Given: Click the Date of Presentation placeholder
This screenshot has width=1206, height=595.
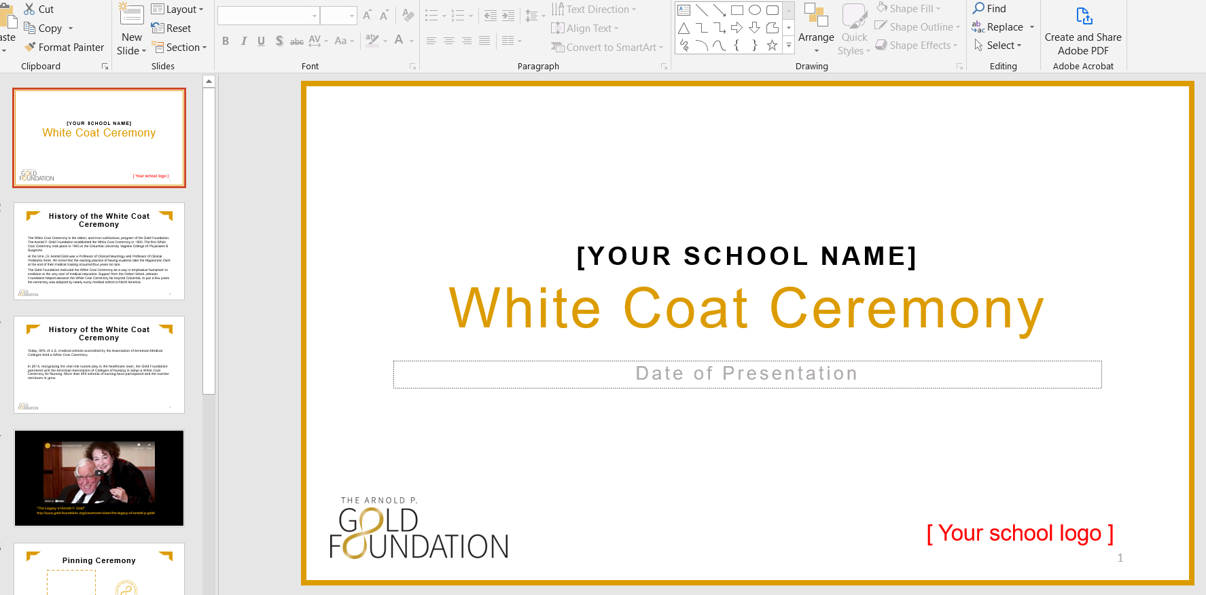Looking at the screenshot, I should click(x=747, y=374).
